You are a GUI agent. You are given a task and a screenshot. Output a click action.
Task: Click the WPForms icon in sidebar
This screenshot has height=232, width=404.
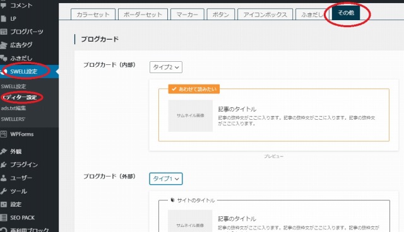[x=3, y=134]
